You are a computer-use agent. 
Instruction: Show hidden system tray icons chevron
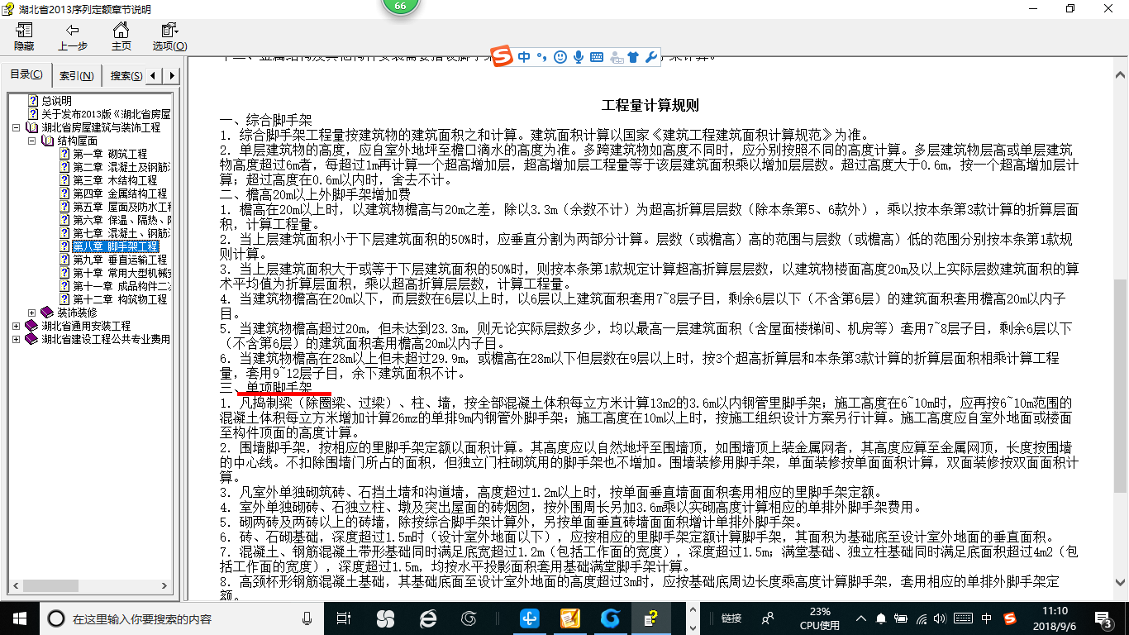coord(861,618)
